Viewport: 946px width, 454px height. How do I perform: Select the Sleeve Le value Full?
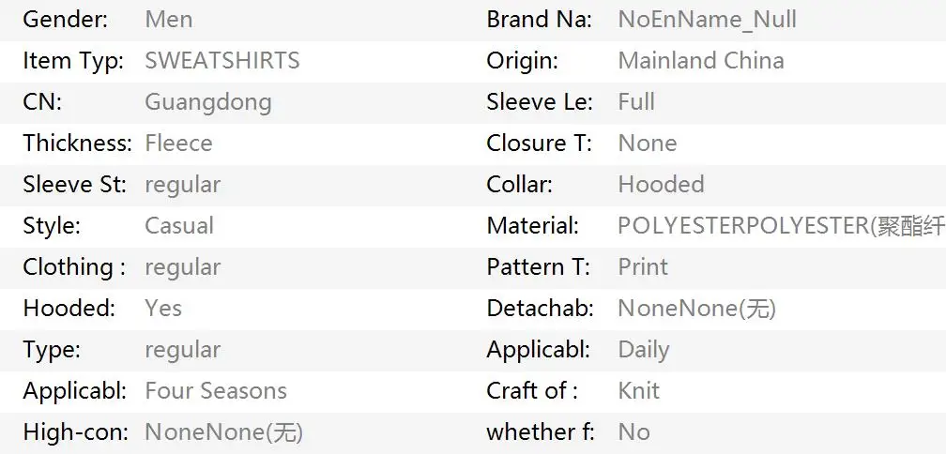(636, 102)
